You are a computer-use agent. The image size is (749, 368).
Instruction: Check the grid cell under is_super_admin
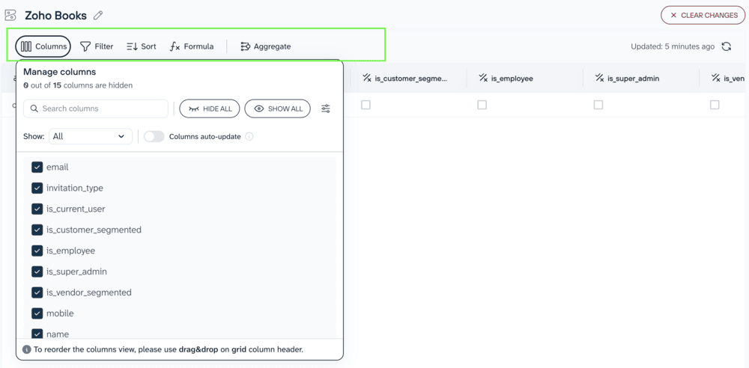pyautogui.click(x=598, y=105)
